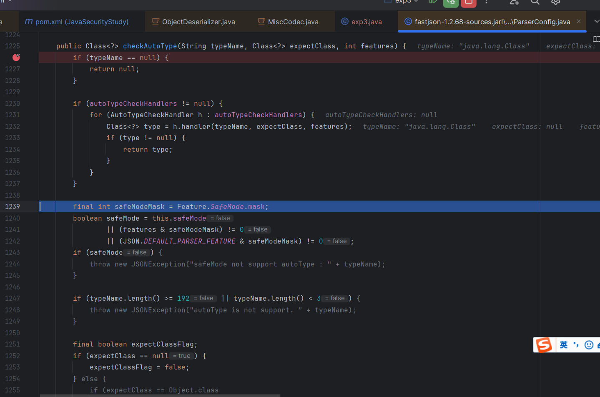Click the number 192 on line 1247
The height and width of the screenshot is (397, 600).
pos(183,298)
